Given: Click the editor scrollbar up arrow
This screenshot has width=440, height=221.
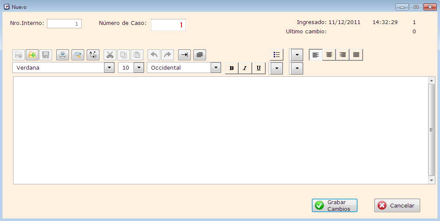Looking at the screenshot, I should (x=432, y=80).
